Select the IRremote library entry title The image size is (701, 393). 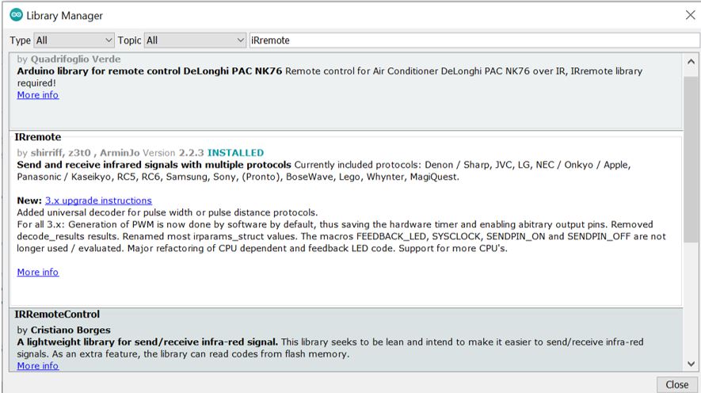click(38, 137)
